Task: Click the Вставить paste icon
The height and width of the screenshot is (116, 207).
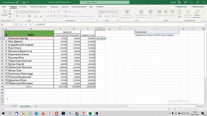Action: coord(5,12)
